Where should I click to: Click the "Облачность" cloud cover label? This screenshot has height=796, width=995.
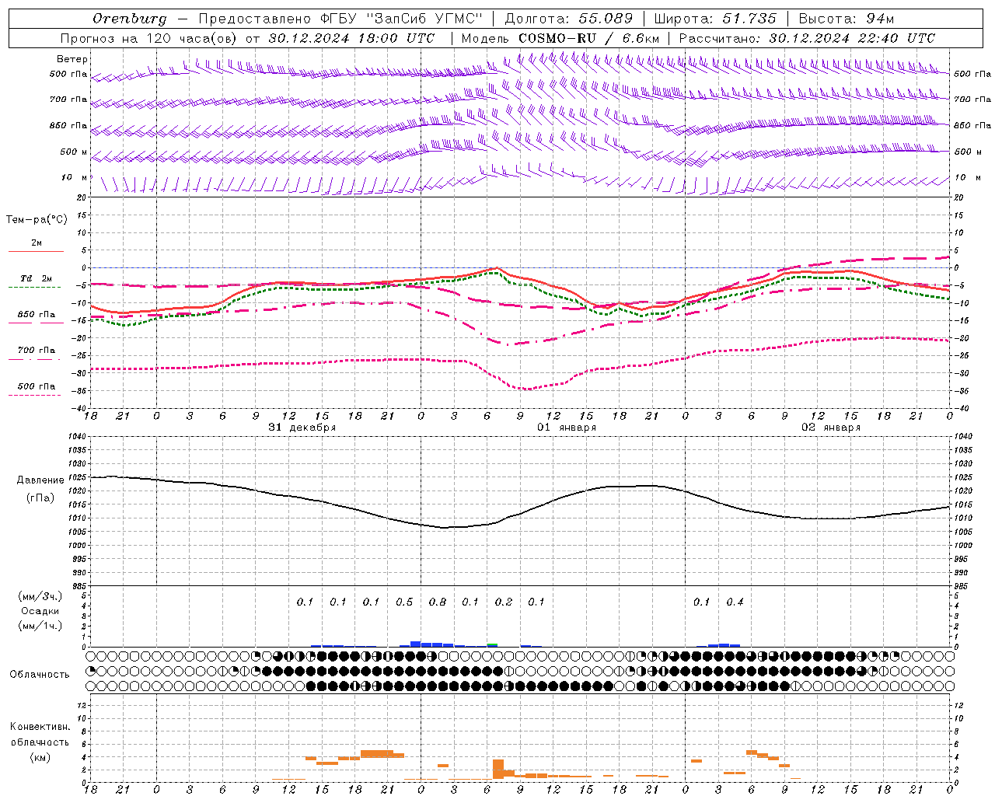click(x=40, y=674)
